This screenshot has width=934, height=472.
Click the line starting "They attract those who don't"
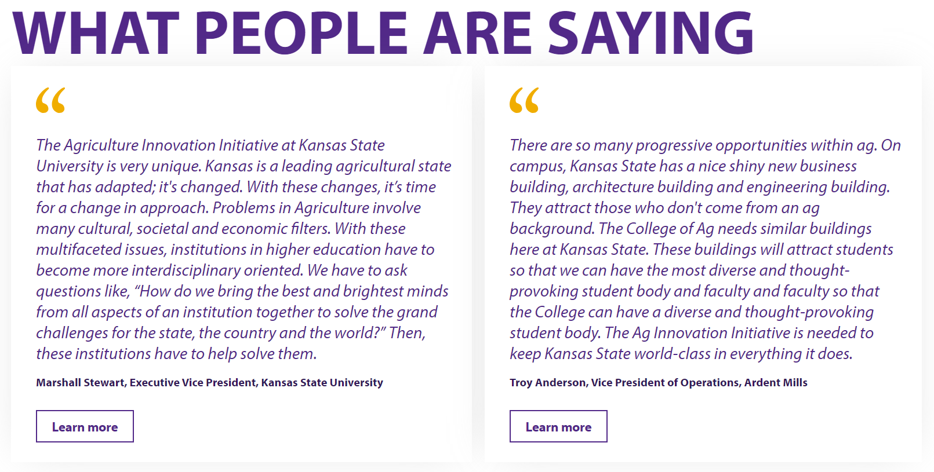tap(664, 208)
